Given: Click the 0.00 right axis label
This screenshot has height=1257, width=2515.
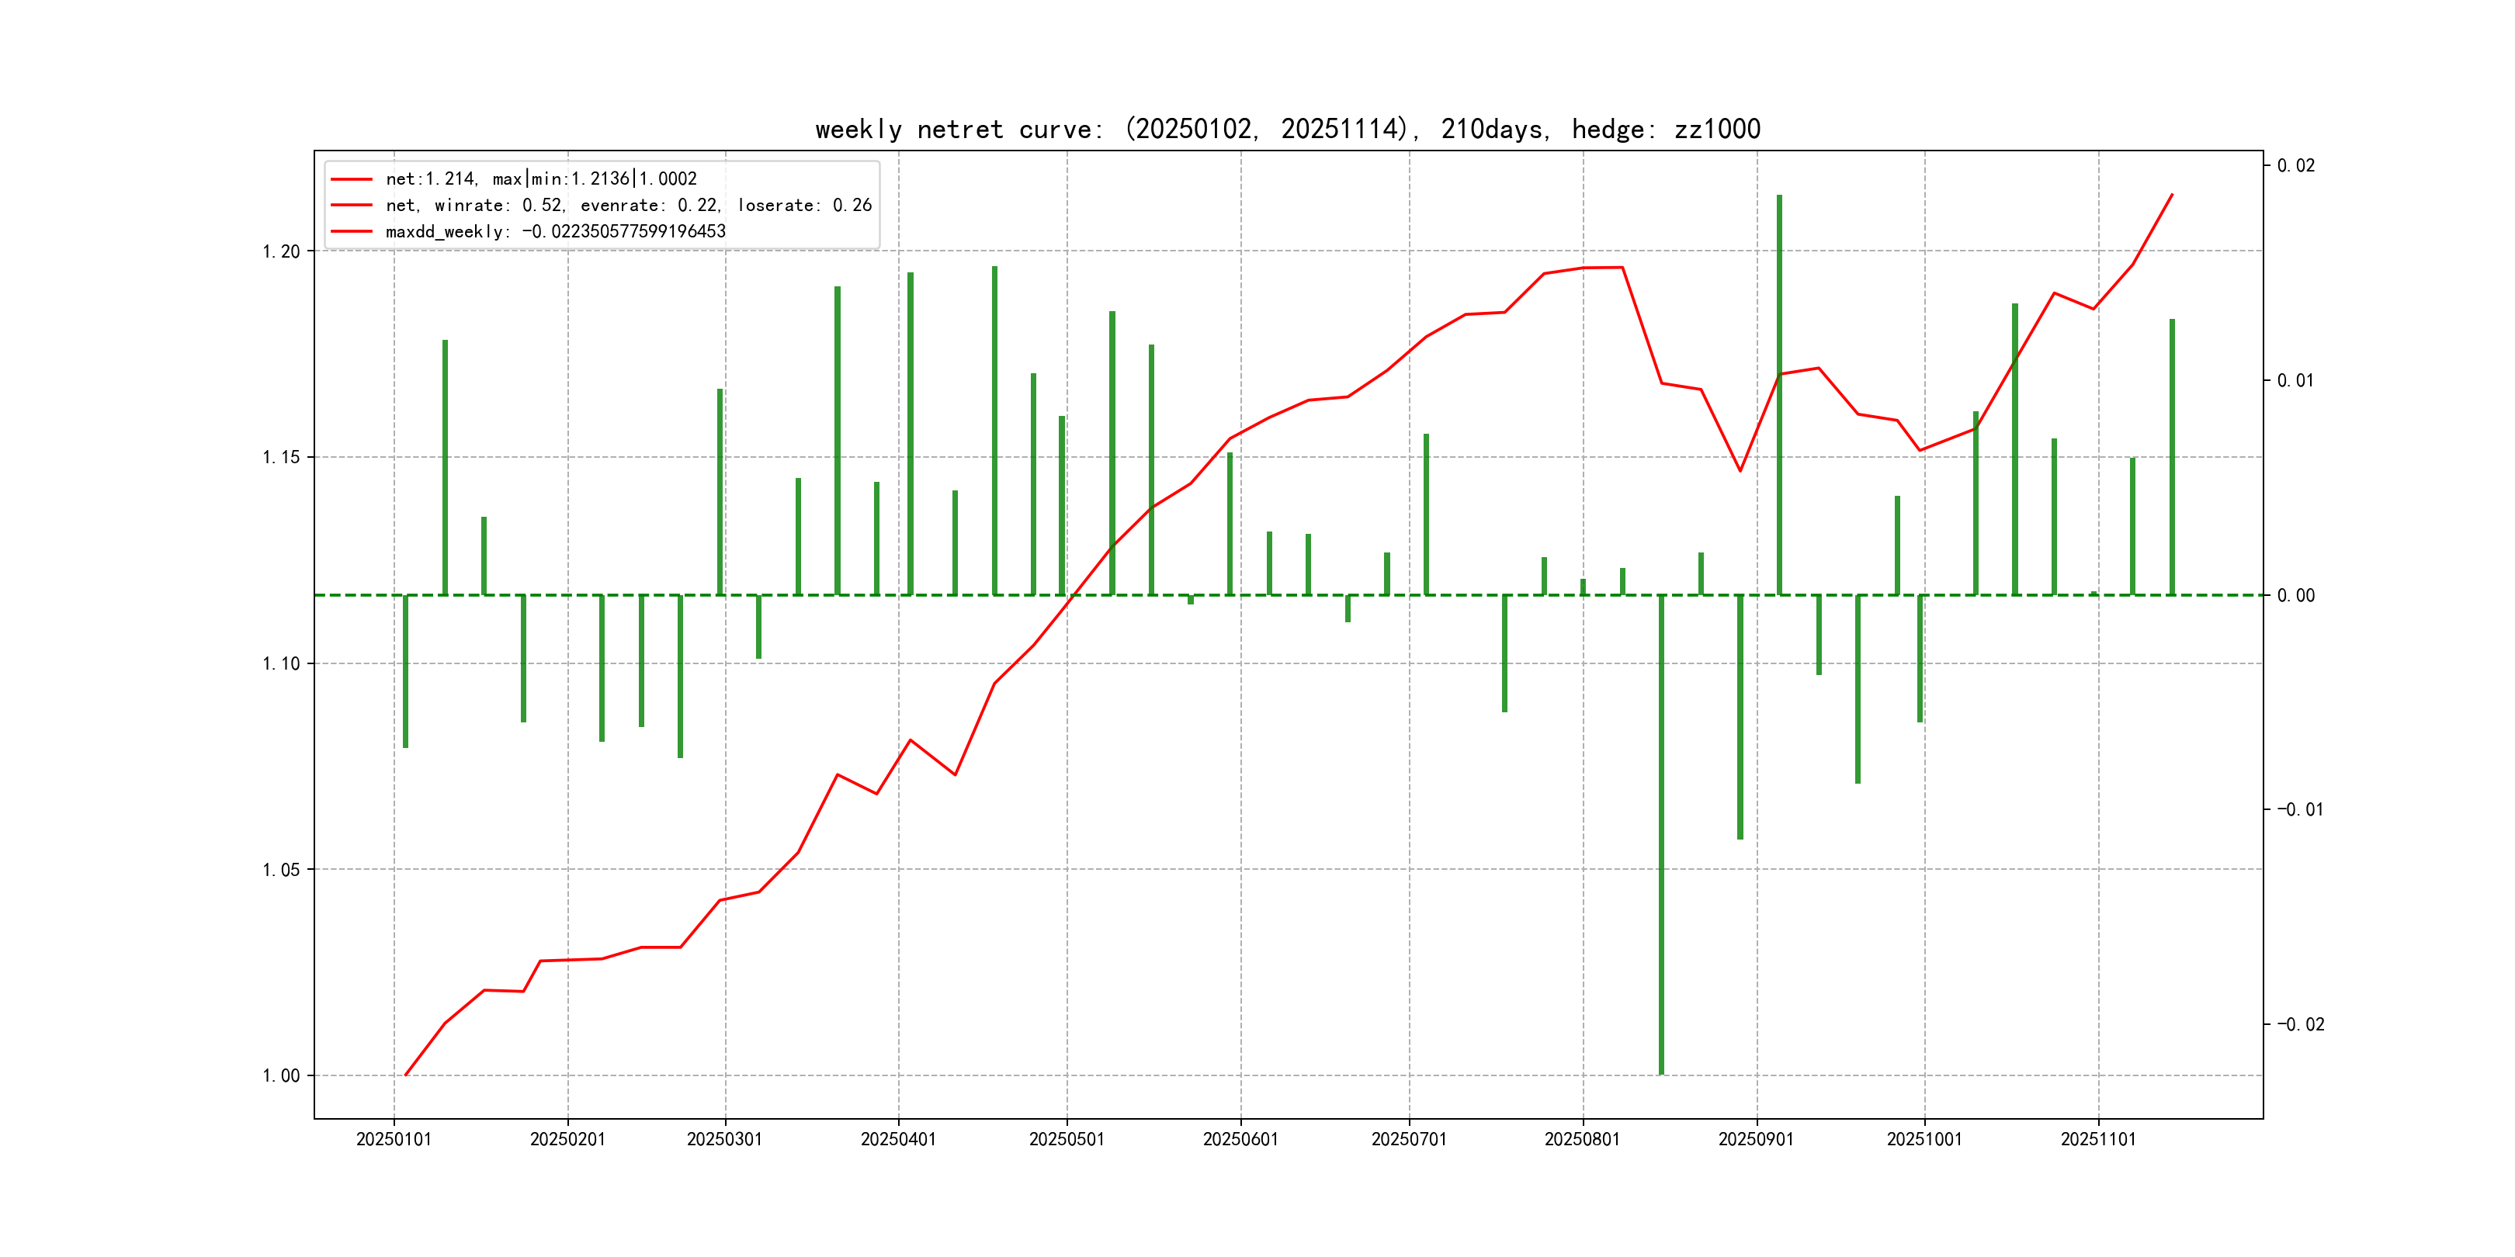Looking at the screenshot, I should (x=2295, y=595).
